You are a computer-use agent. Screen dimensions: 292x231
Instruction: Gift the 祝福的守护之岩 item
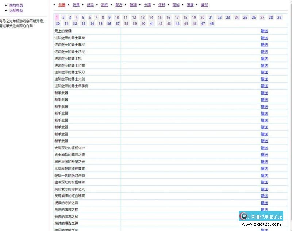click(264, 202)
